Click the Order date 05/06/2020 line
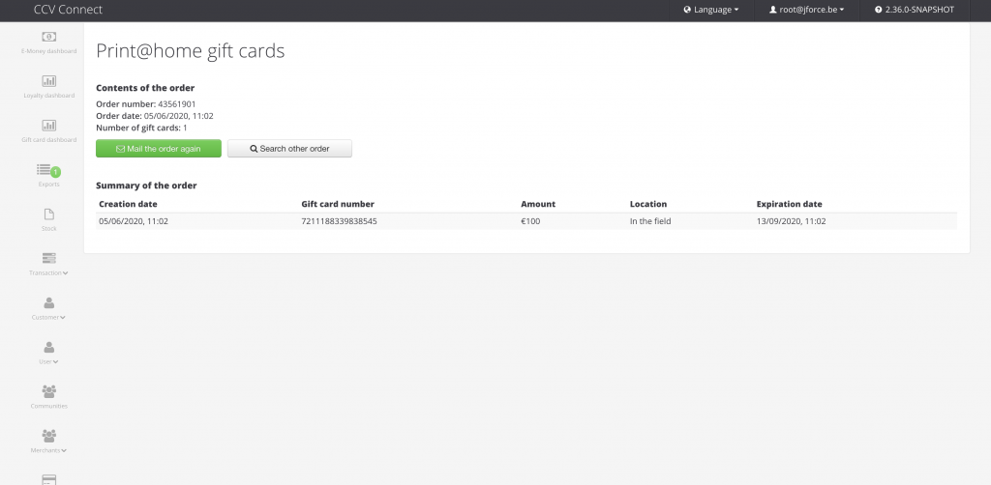The height and width of the screenshot is (485, 991). (x=155, y=116)
